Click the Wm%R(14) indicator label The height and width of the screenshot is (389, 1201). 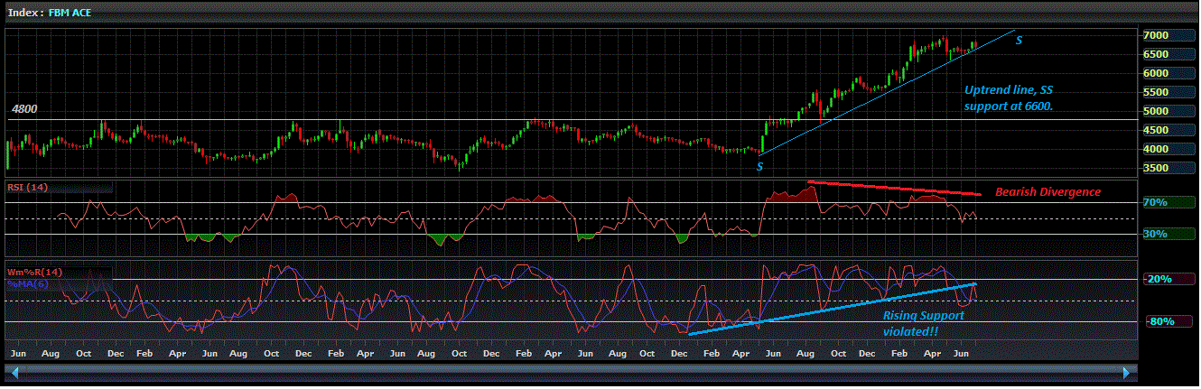pos(34,272)
